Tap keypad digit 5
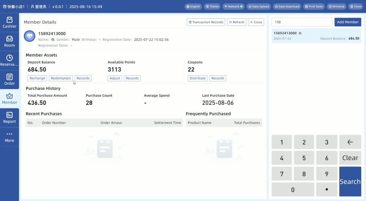This screenshot has width=366, height=201. tap(304, 158)
